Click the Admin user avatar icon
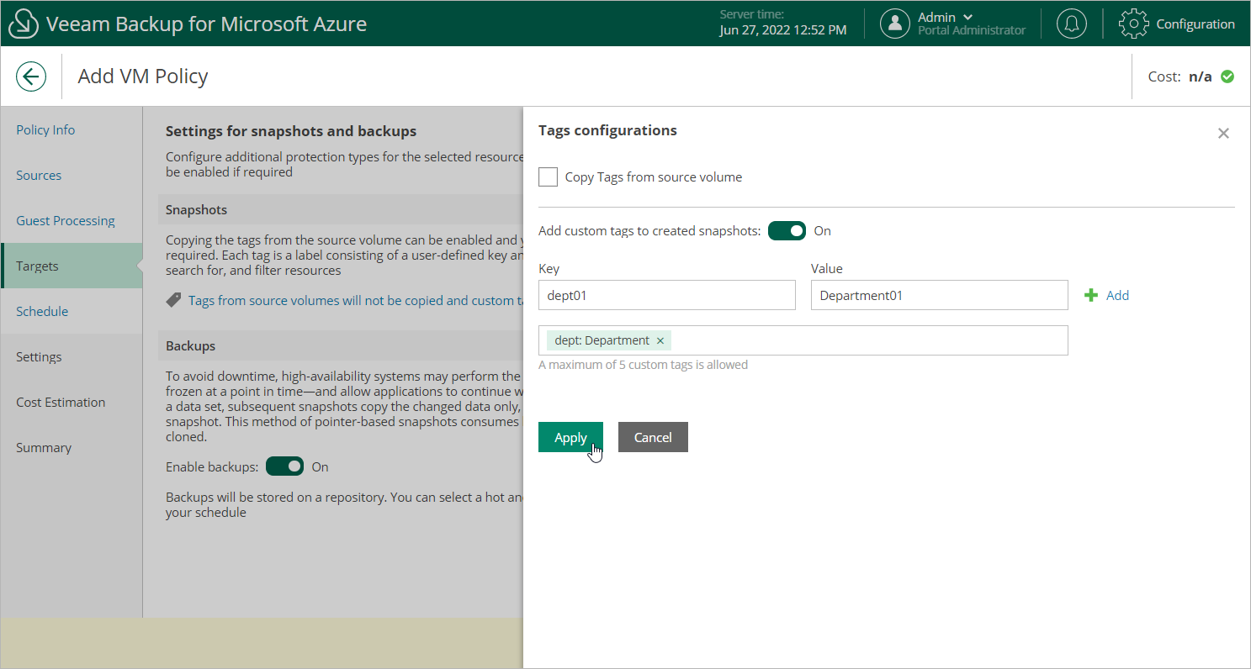This screenshot has width=1251, height=669. pyautogui.click(x=895, y=24)
